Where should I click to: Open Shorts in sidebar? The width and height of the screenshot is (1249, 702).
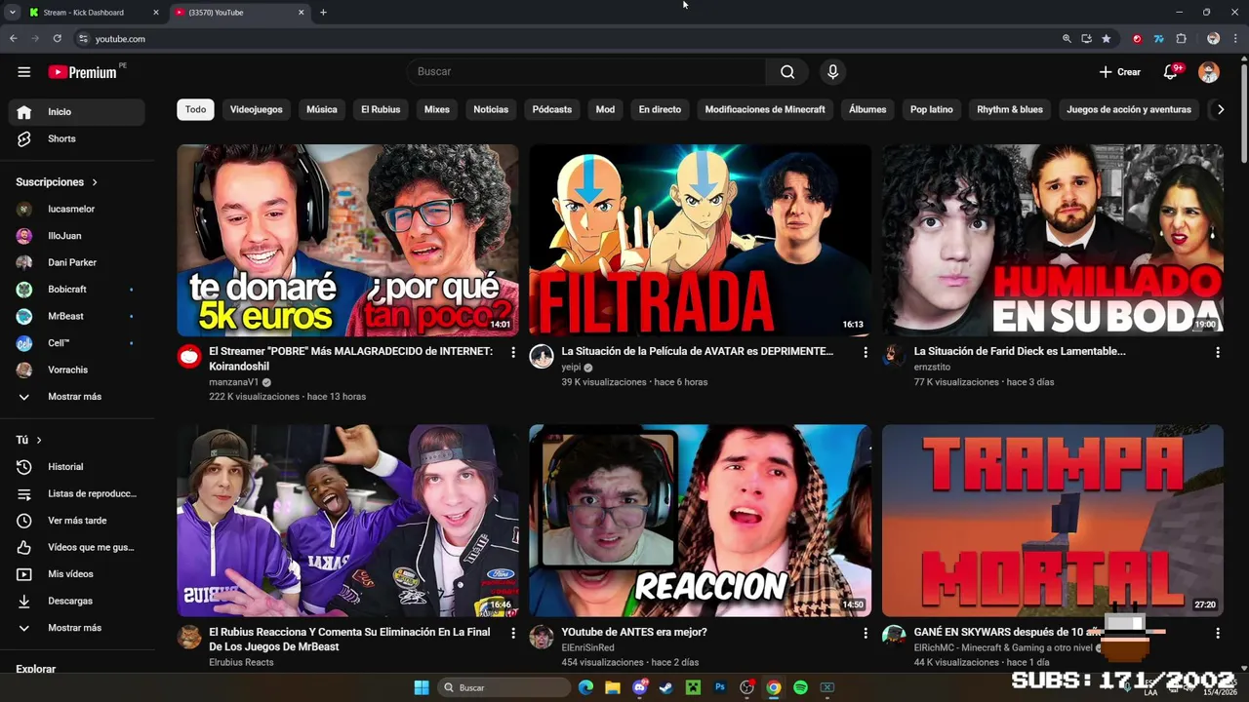tap(77, 138)
